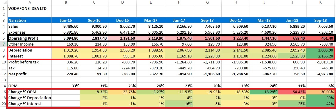The width and height of the screenshot is (336, 109).
Task: Select the Change % OPM label cell
Action: click(29, 92)
